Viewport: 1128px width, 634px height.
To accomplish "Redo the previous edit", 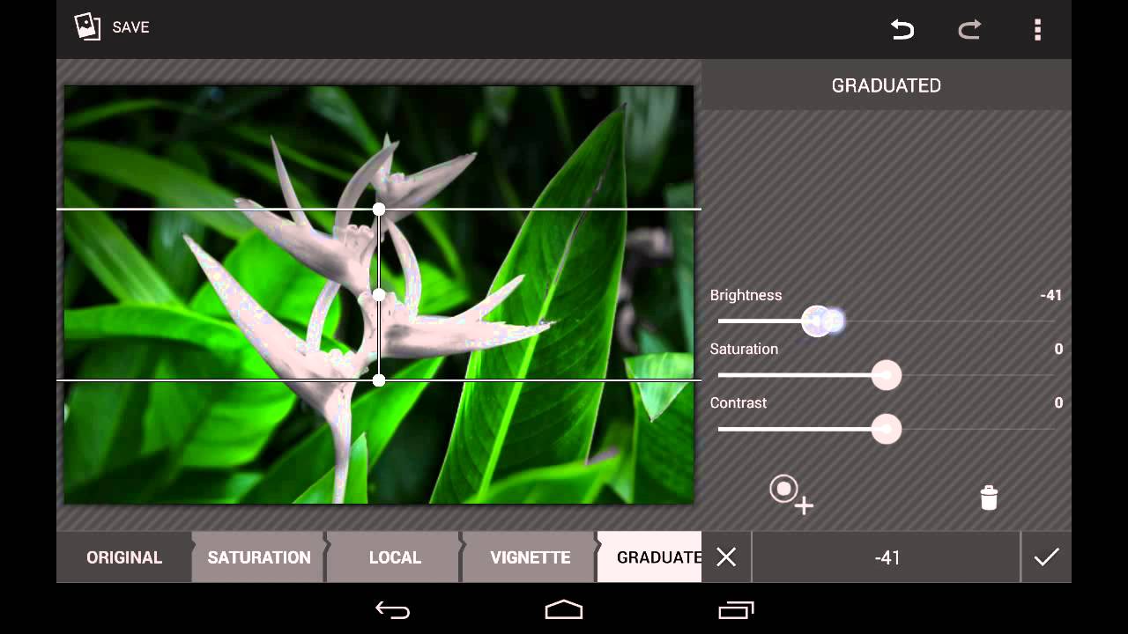I will (x=969, y=29).
